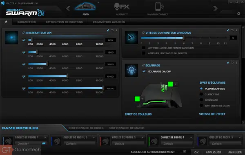Open the AlienFX module icon
The height and width of the screenshot is (155, 245).
click(122, 7)
